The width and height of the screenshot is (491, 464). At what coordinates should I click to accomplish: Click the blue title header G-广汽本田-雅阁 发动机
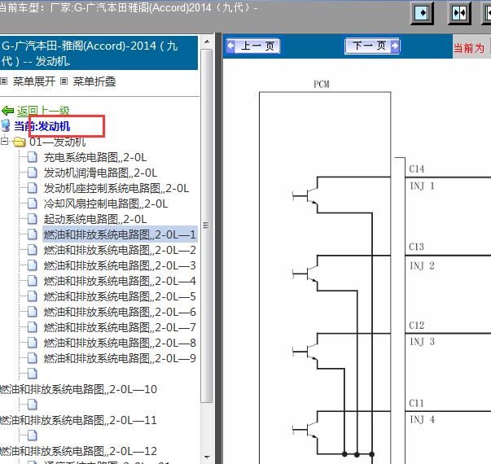(99, 53)
